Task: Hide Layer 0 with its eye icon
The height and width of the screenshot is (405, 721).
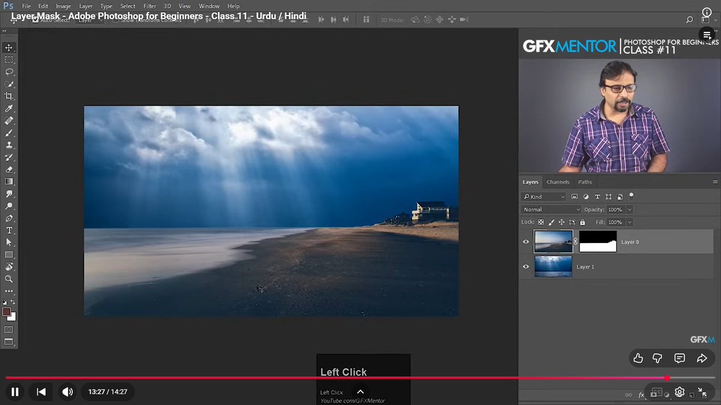Action: click(526, 242)
